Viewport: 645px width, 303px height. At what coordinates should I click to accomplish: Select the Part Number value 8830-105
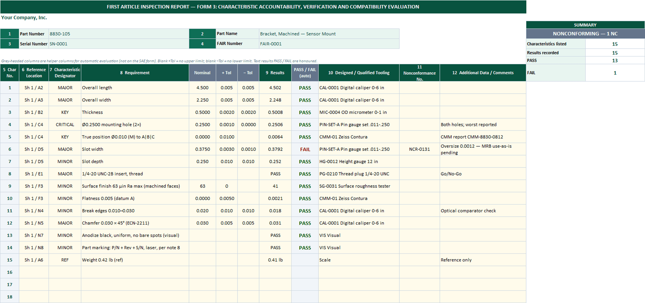(119, 34)
